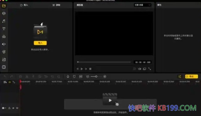
Task: Toggle track visibility eye icon
Action: point(13,108)
